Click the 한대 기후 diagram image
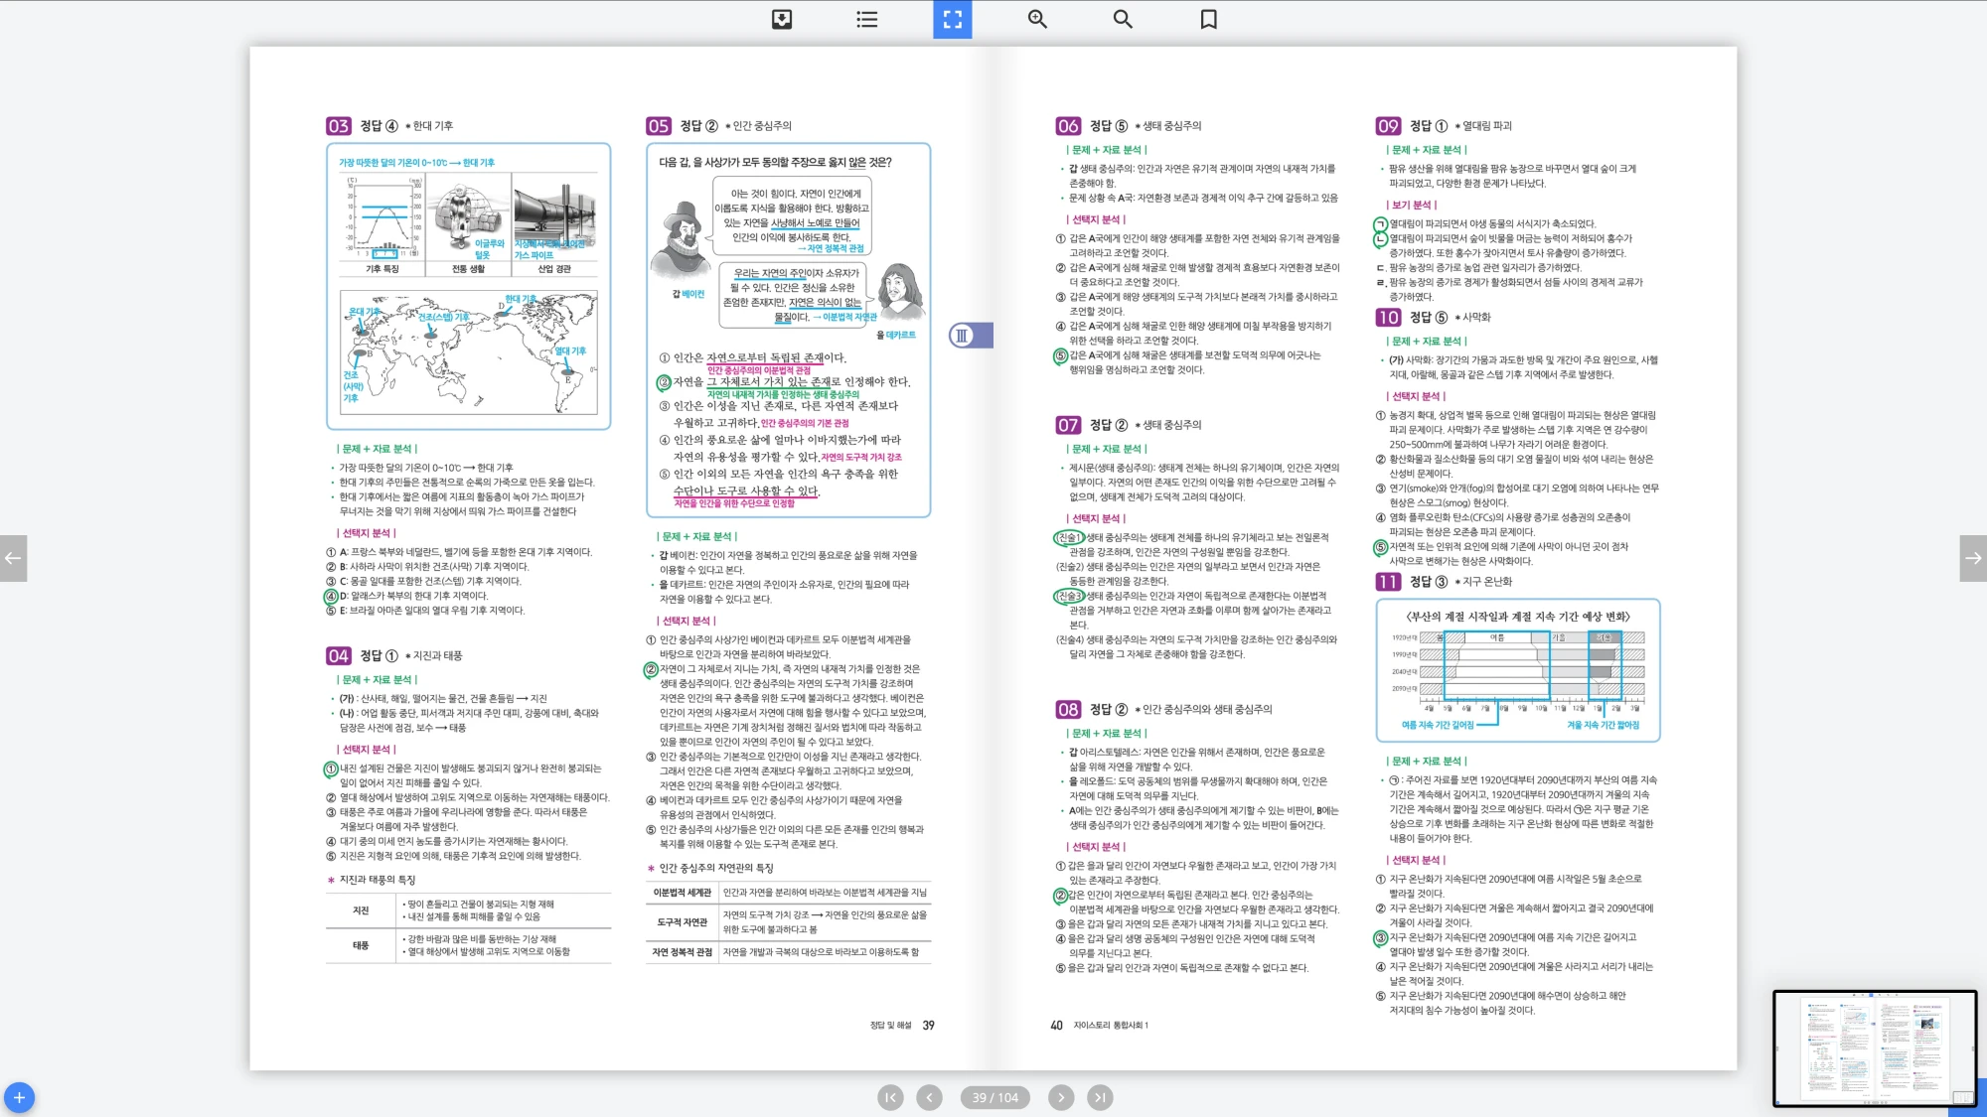This screenshot has width=1987, height=1117. (x=469, y=225)
